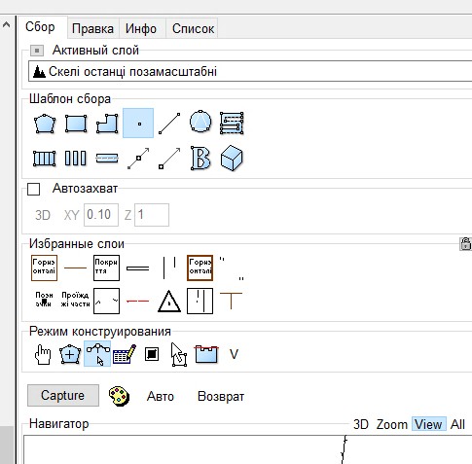Toggle the favorite layers lock icon
The image size is (472, 464).
tap(465, 244)
